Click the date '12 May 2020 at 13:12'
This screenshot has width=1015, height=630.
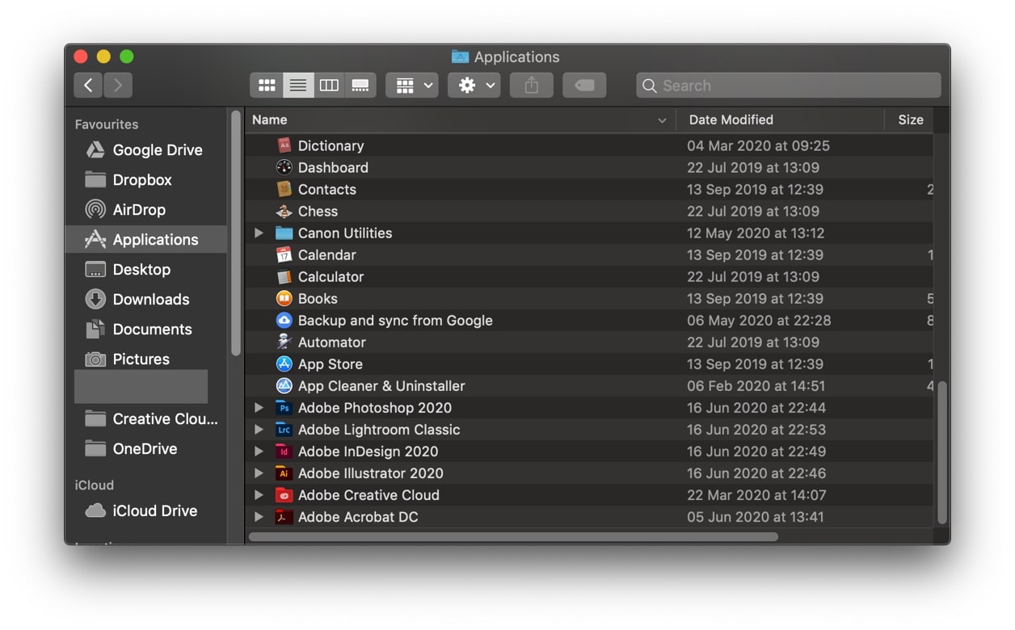pyautogui.click(x=756, y=233)
